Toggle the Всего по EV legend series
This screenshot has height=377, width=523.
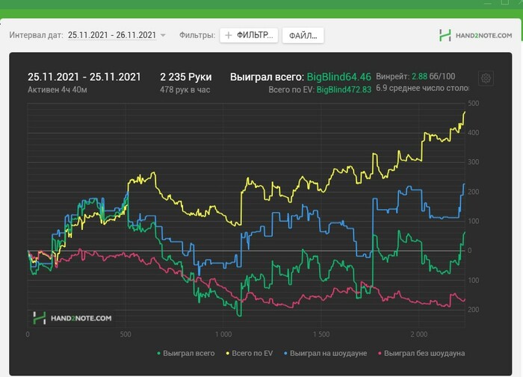click(250, 353)
